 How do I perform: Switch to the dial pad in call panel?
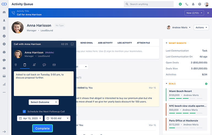tap(16, 65)
